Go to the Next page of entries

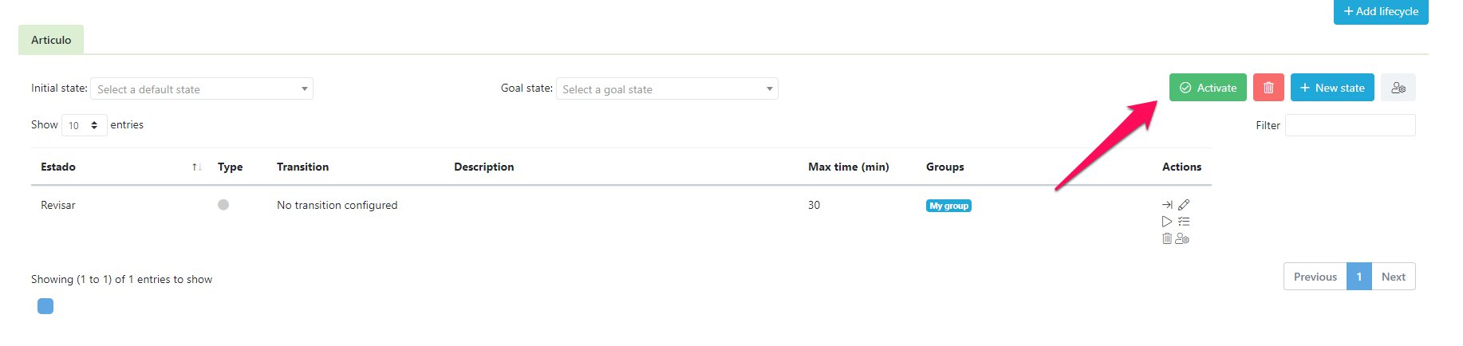(x=1393, y=277)
